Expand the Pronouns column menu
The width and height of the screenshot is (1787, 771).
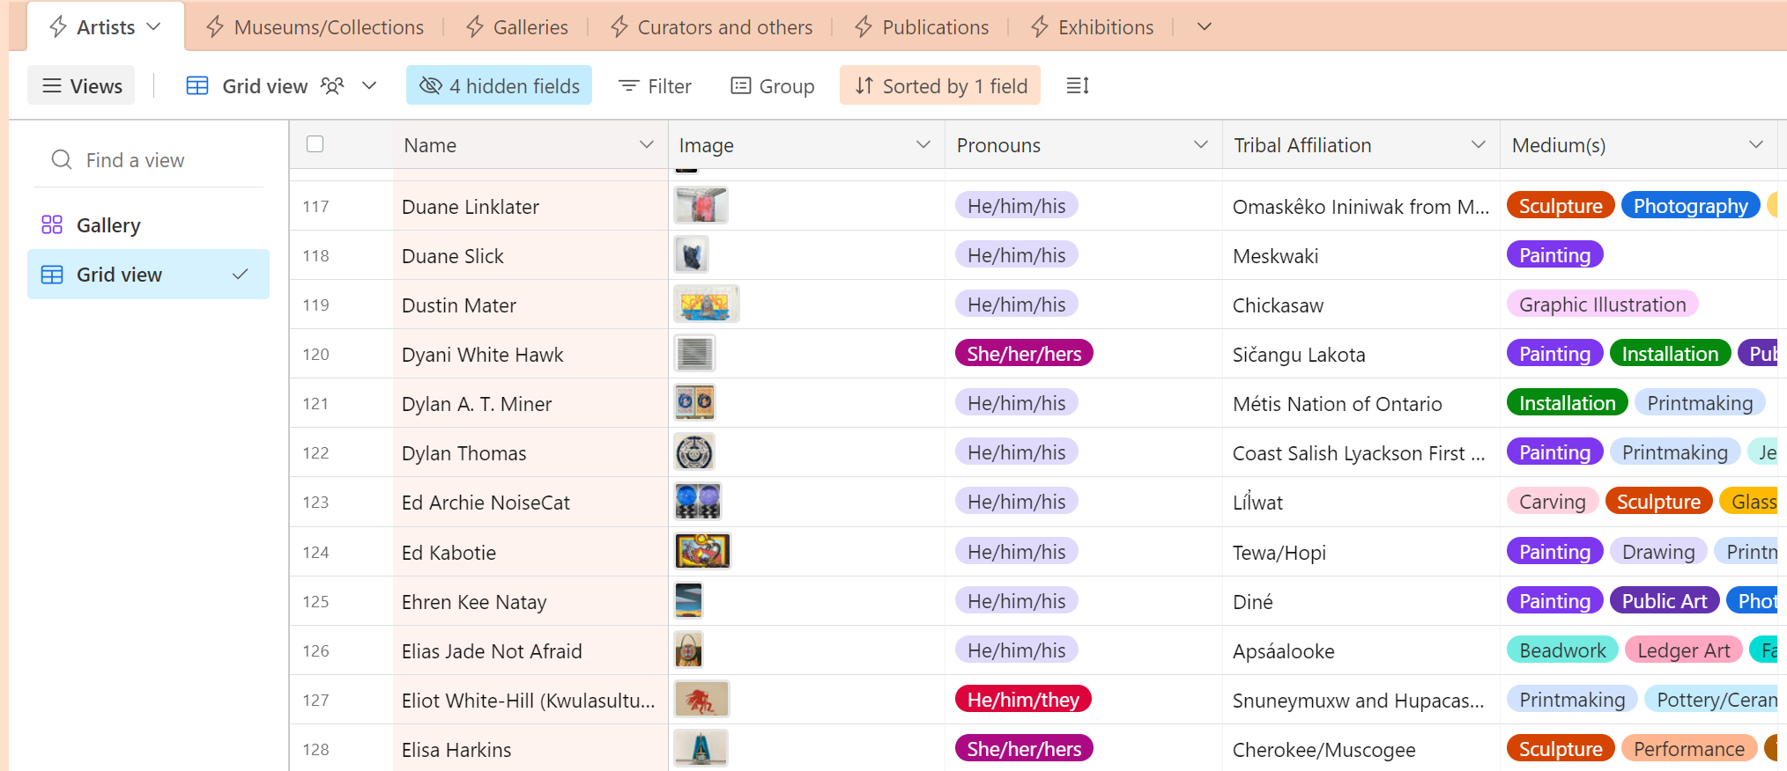click(x=1200, y=144)
